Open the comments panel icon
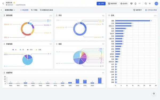 pyautogui.click(x=131, y=3)
